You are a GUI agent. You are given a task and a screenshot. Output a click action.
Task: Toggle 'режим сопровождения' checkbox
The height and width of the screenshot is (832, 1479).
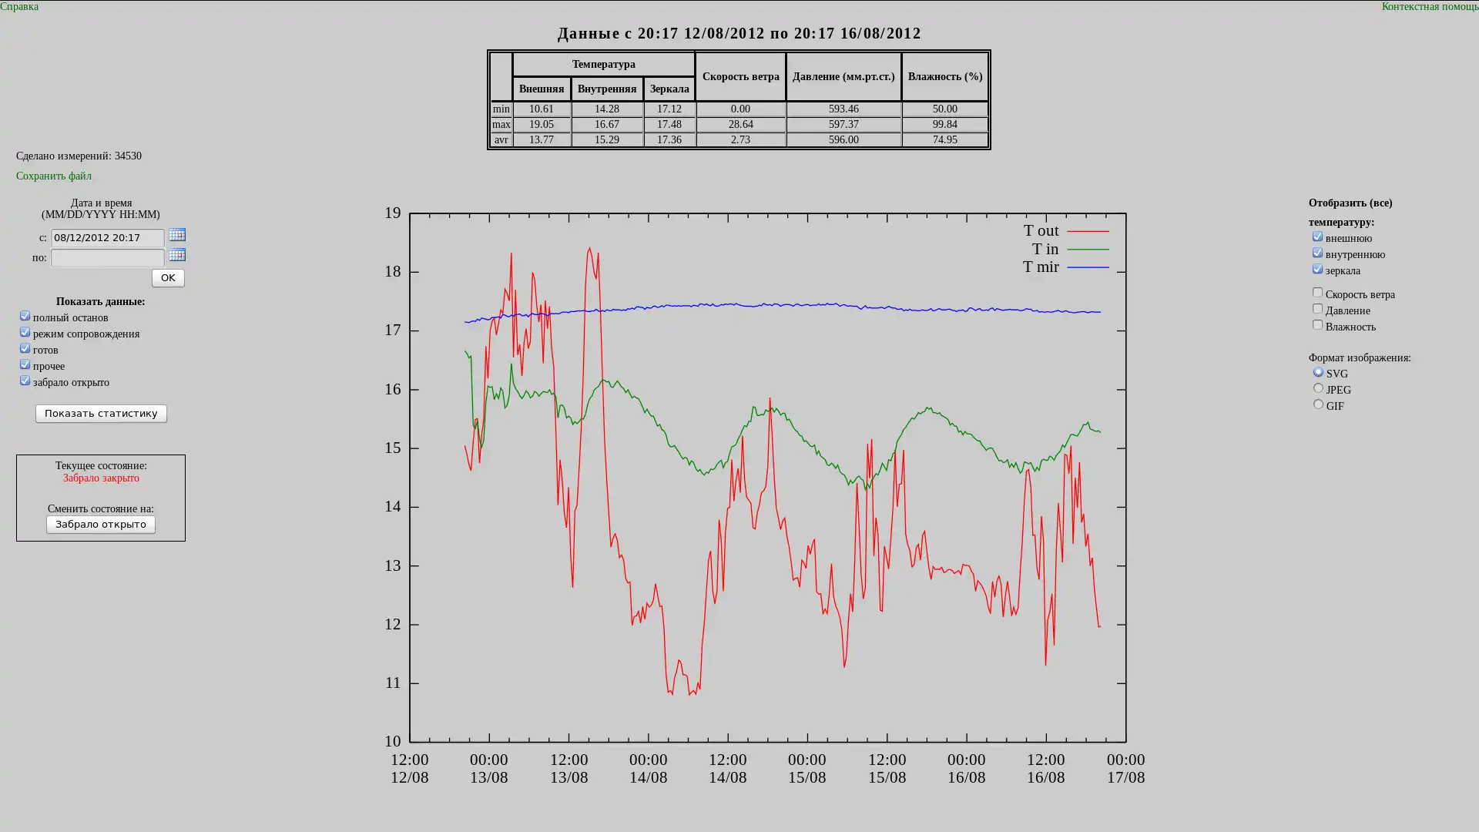coord(25,333)
